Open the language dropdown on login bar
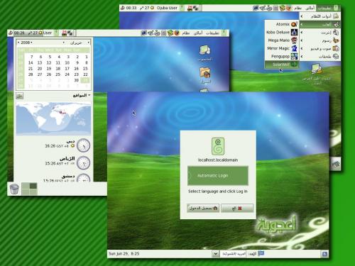 [215, 254]
